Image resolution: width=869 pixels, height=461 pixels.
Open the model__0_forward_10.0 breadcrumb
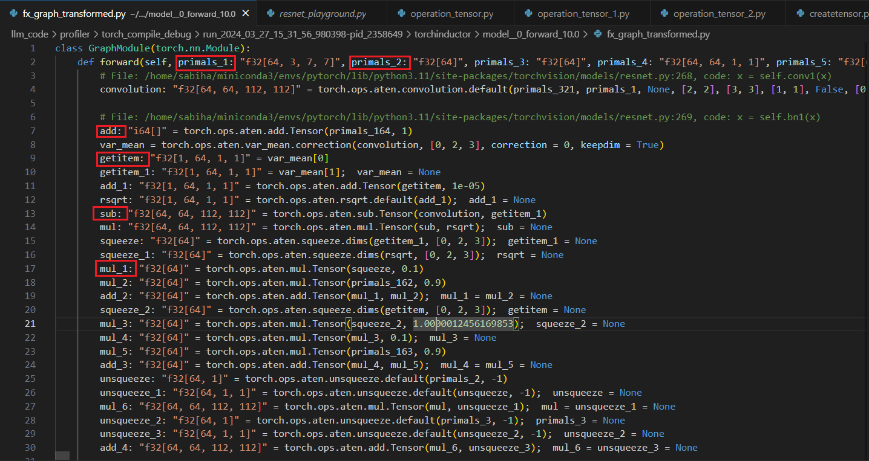531,34
